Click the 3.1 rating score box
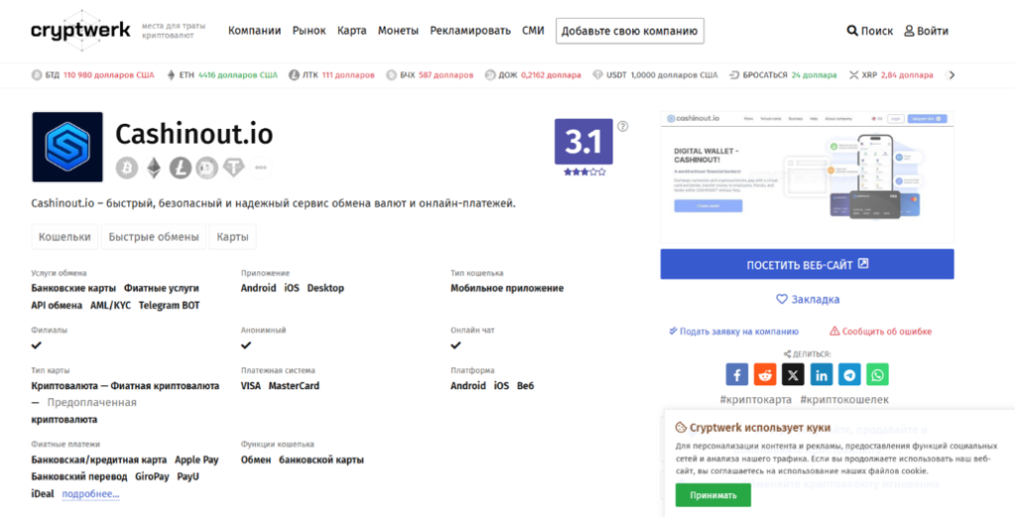Viewport: 1015px width, 517px height. point(583,142)
